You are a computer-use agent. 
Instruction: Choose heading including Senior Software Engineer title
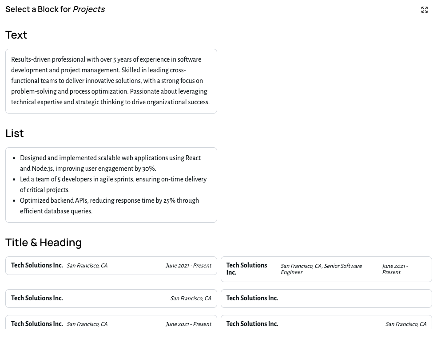[326, 269]
